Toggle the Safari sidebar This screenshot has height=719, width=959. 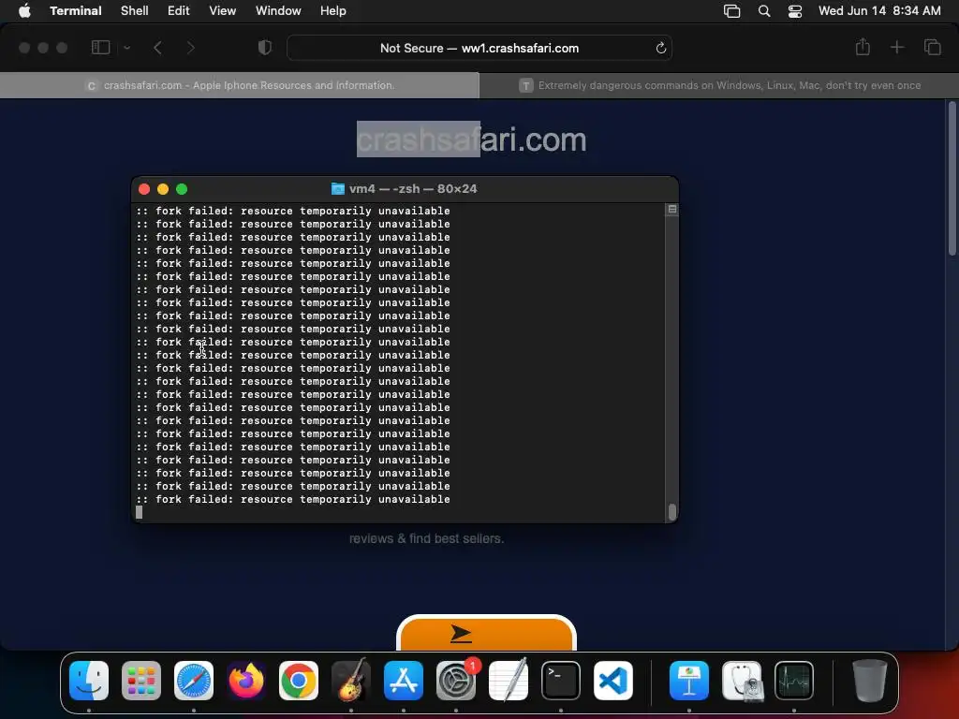tap(100, 48)
